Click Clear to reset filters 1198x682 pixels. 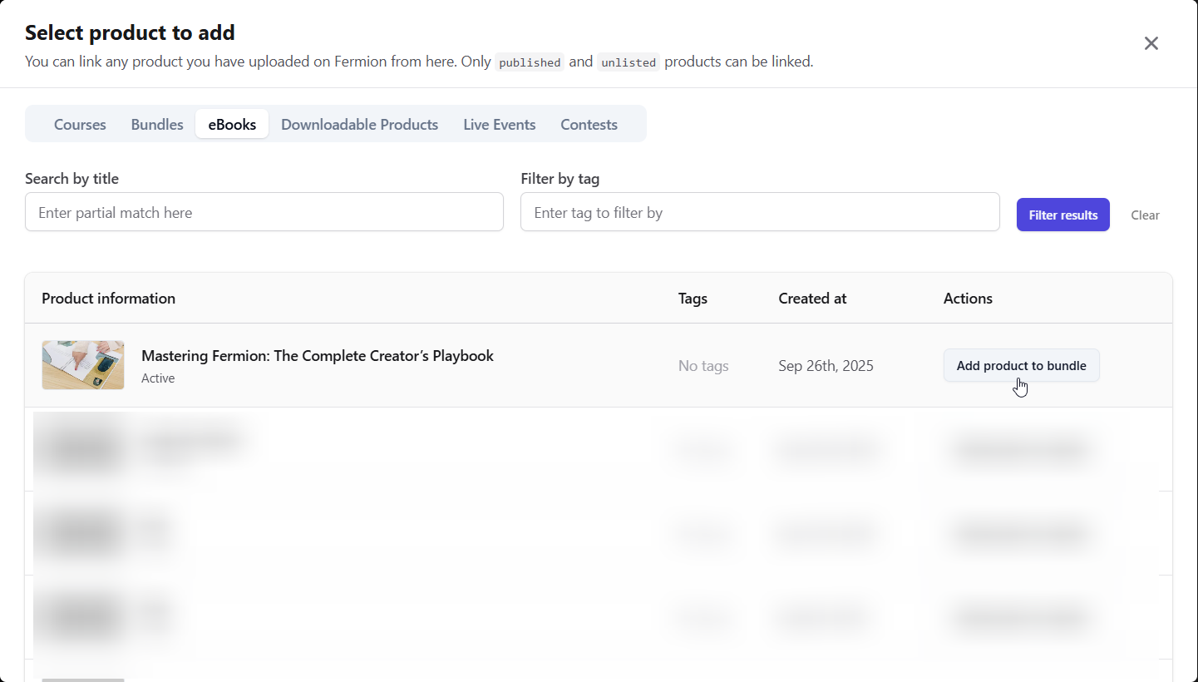coord(1145,215)
